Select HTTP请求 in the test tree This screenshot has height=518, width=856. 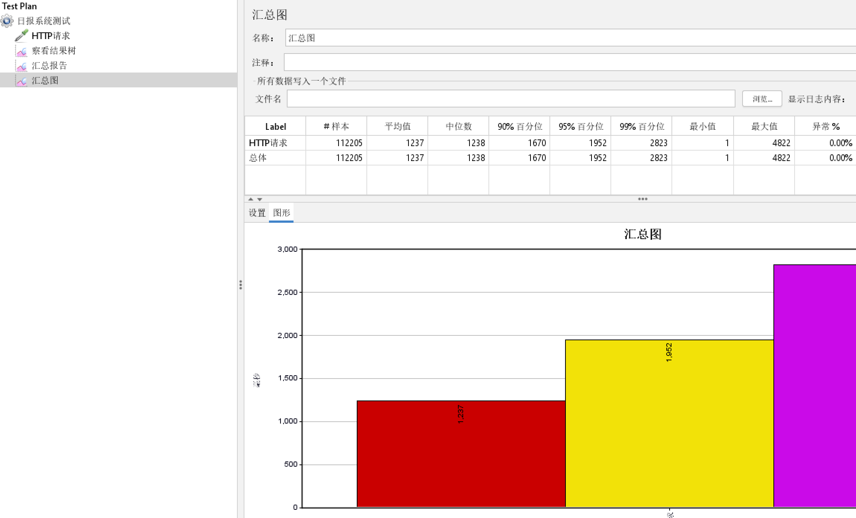pyautogui.click(x=51, y=36)
